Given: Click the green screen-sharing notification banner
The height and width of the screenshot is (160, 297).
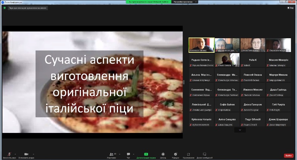Looking at the screenshot, I should click(x=148, y=2).
